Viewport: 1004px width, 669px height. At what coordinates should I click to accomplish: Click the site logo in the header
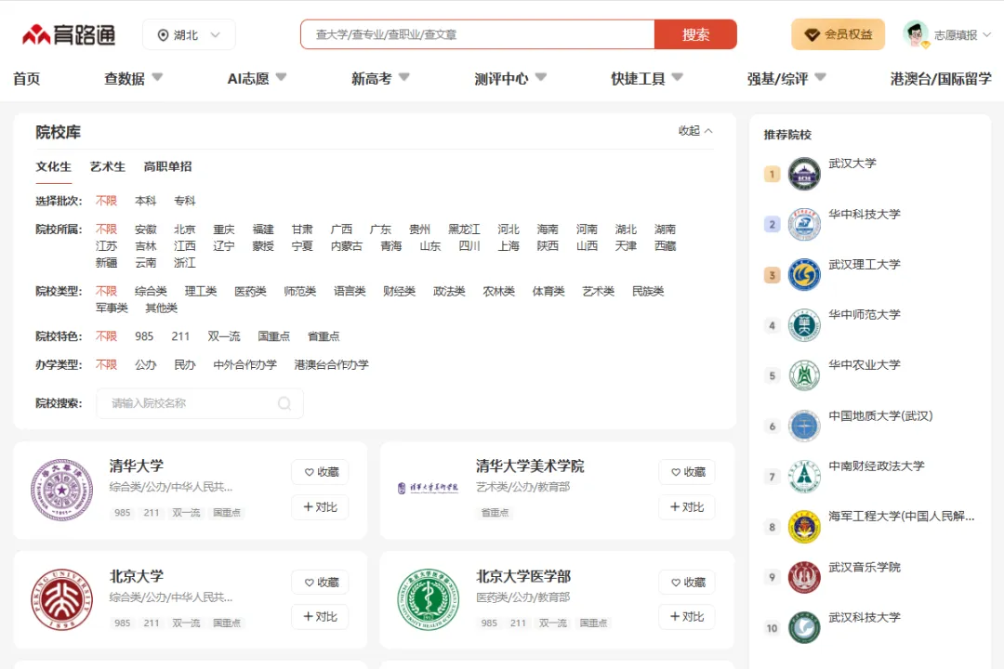[69, 34]
